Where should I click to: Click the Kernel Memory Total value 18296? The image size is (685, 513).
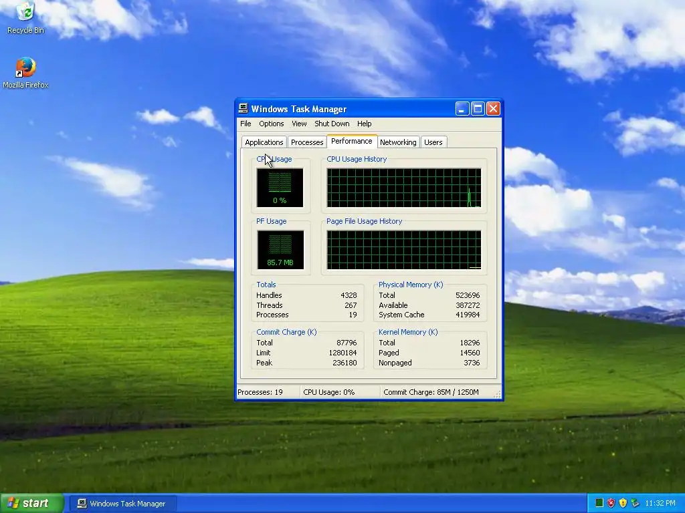point(470,343)
